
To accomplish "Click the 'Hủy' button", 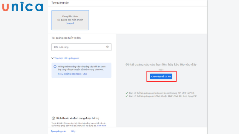I will pyautogui.click(x=73, y=131).
